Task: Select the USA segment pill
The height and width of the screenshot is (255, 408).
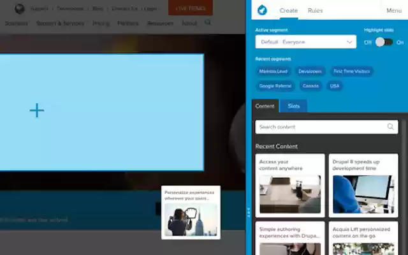Action: point(335,86)
